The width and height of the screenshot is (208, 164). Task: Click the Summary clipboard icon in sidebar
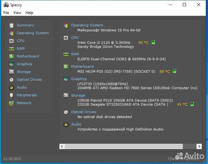coord(12,25)
